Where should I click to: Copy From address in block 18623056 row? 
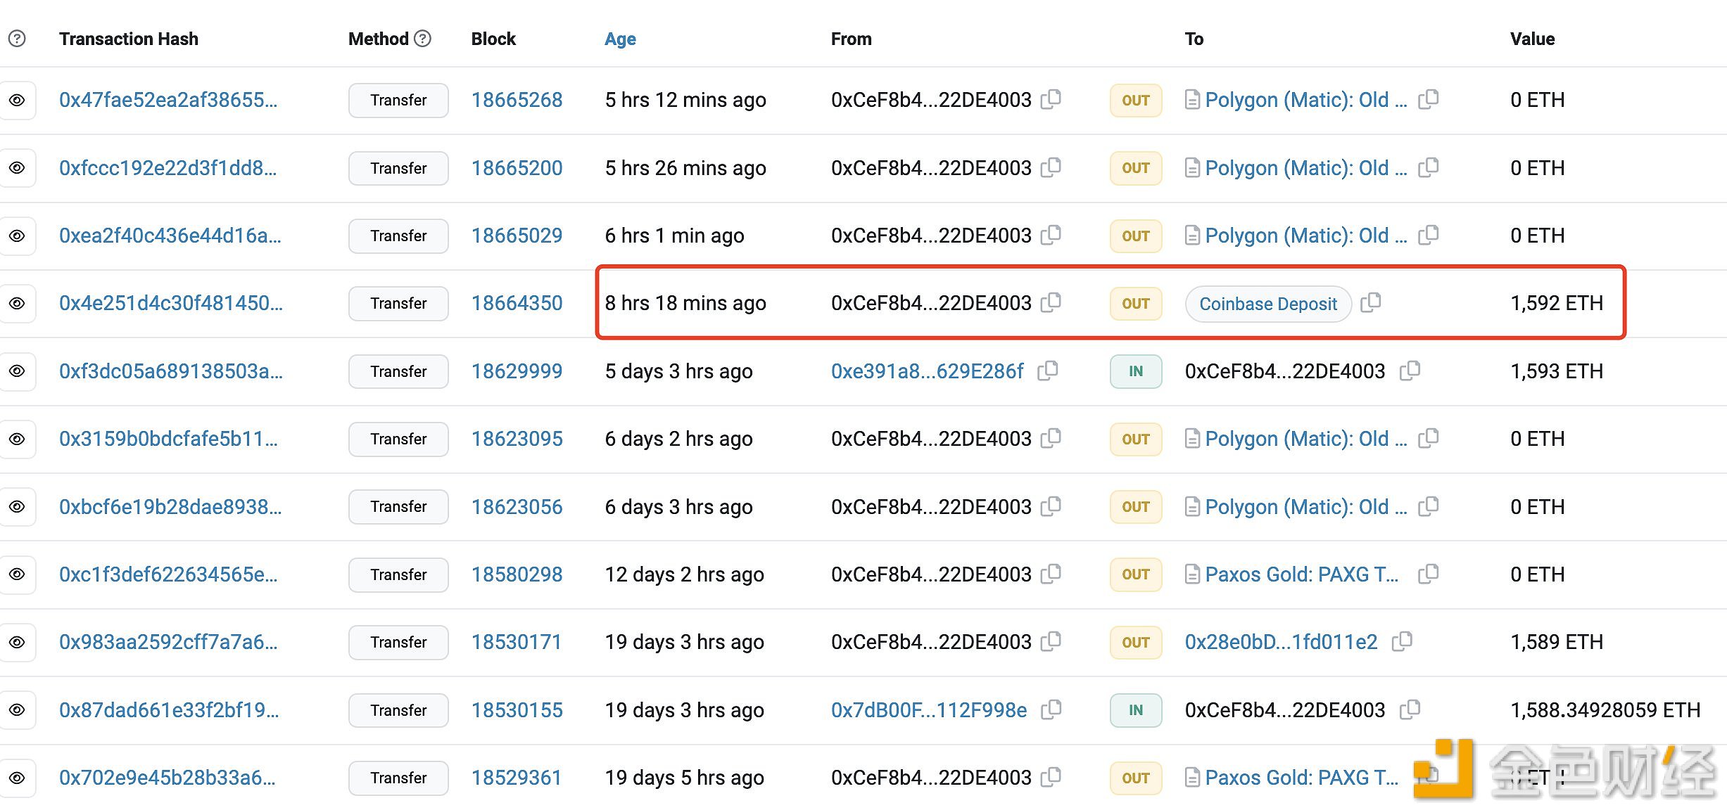tap(1051, 506)
